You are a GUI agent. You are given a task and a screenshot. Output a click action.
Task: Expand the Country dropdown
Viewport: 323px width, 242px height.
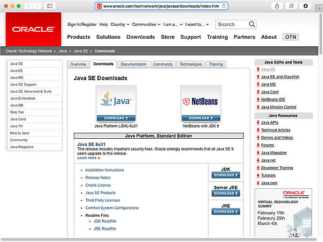120,24
